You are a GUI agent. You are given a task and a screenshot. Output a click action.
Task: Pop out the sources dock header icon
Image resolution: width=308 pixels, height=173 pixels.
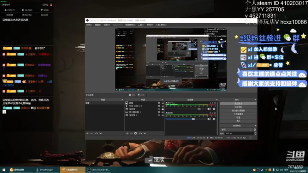click(162, 100)
